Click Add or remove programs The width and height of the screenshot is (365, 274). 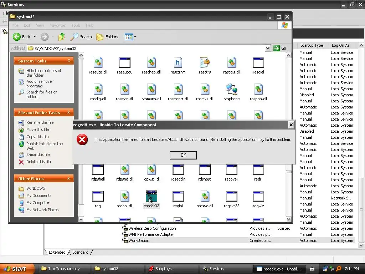coord(39,83)
